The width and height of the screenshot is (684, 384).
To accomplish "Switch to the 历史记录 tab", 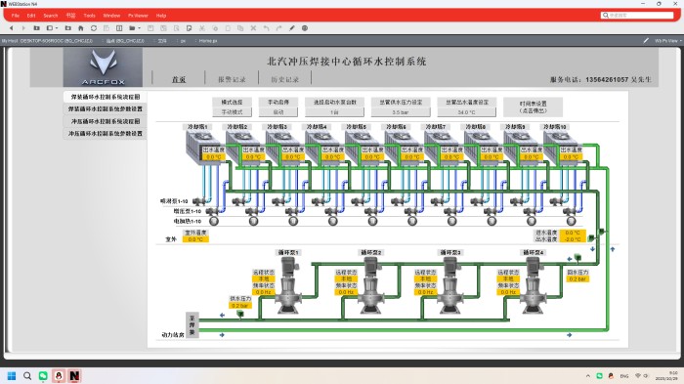I will (285, 79).
